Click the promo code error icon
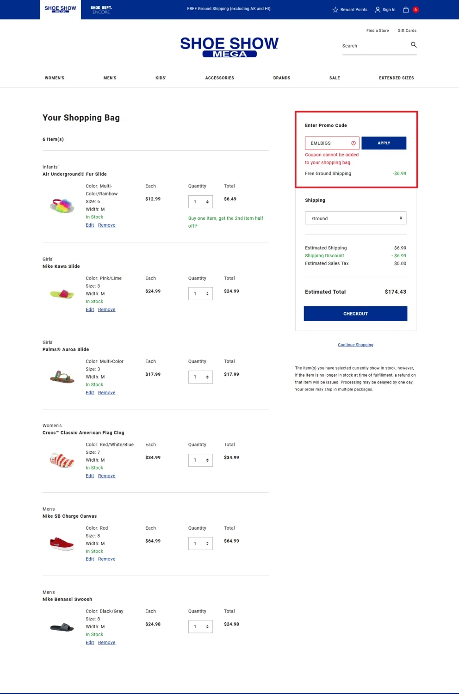The image size is (459, 694). [354, 143]
